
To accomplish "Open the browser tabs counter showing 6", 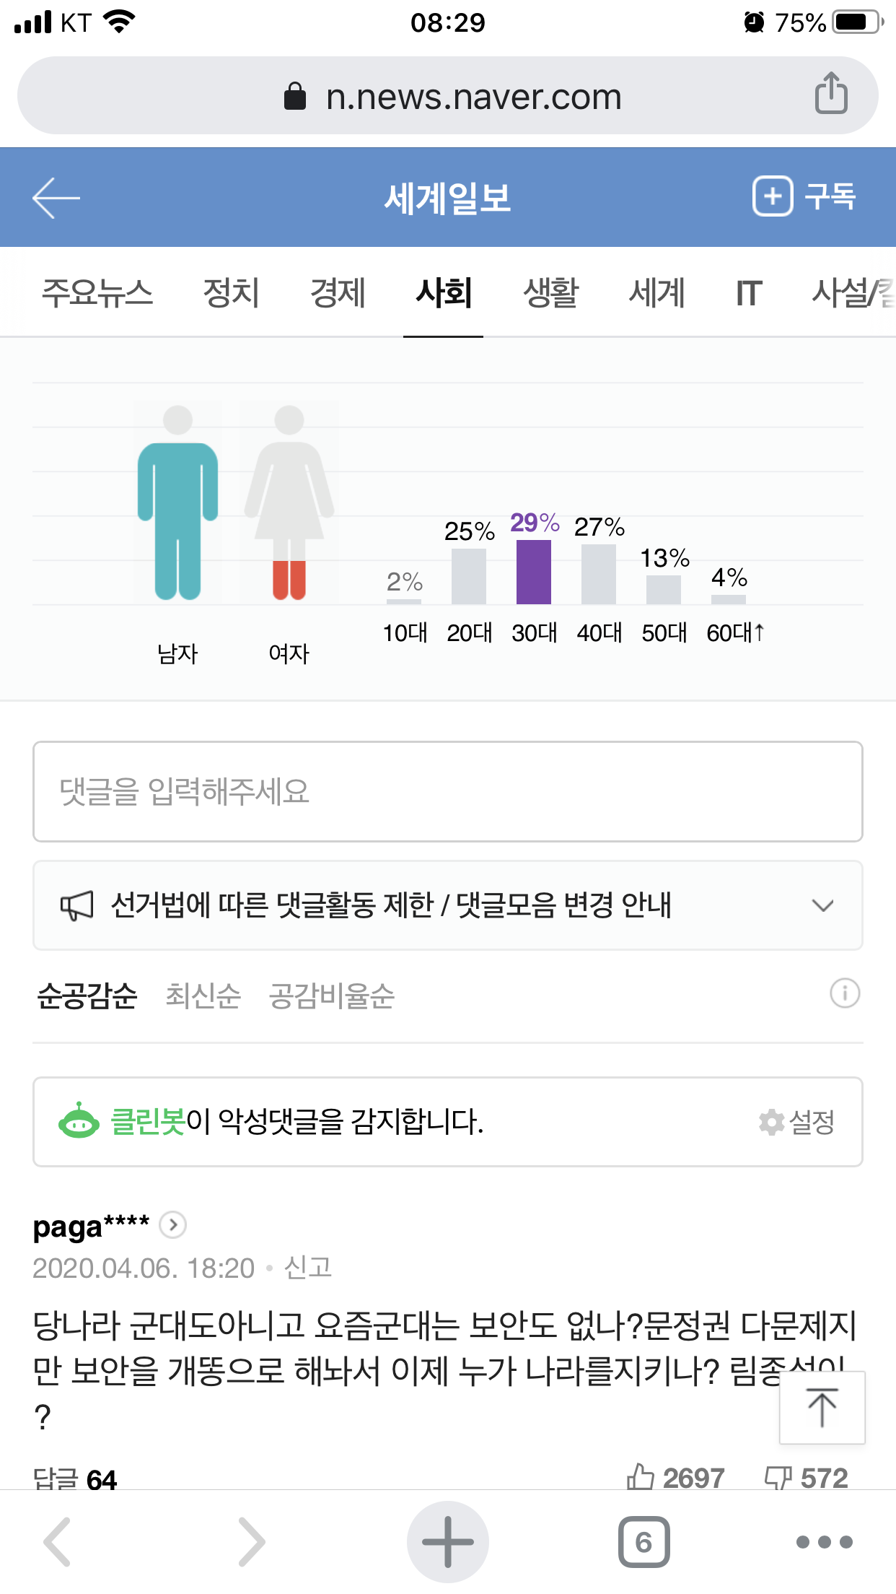I will (644, 1542).
